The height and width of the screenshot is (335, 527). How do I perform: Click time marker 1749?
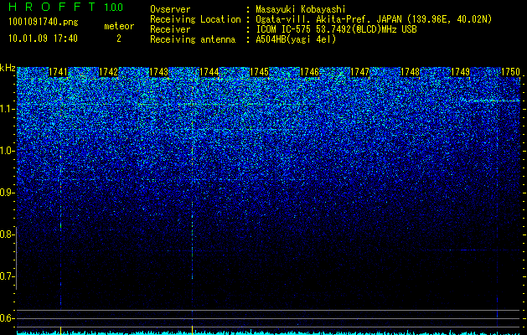[x=460, y=72]
